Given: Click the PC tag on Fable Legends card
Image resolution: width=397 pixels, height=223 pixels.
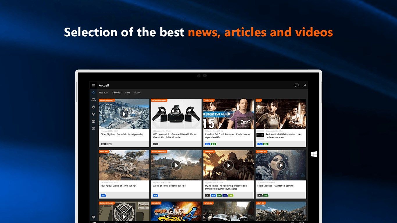Looking at the screenshot, I should coord(260,195).
